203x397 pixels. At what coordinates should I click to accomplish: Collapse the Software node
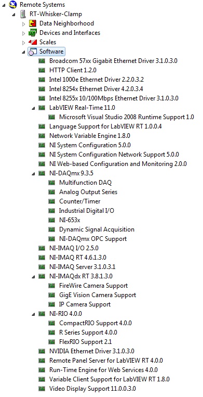pos(24,52)
